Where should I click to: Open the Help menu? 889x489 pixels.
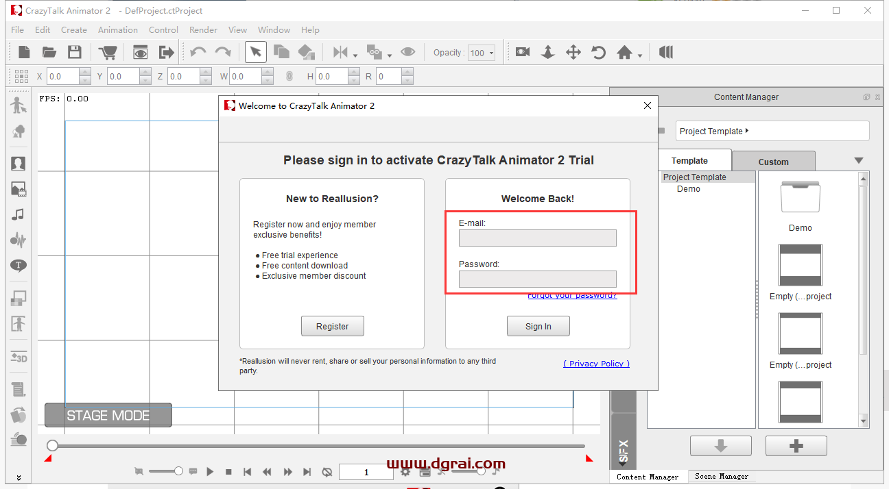(x=310, y=29)
